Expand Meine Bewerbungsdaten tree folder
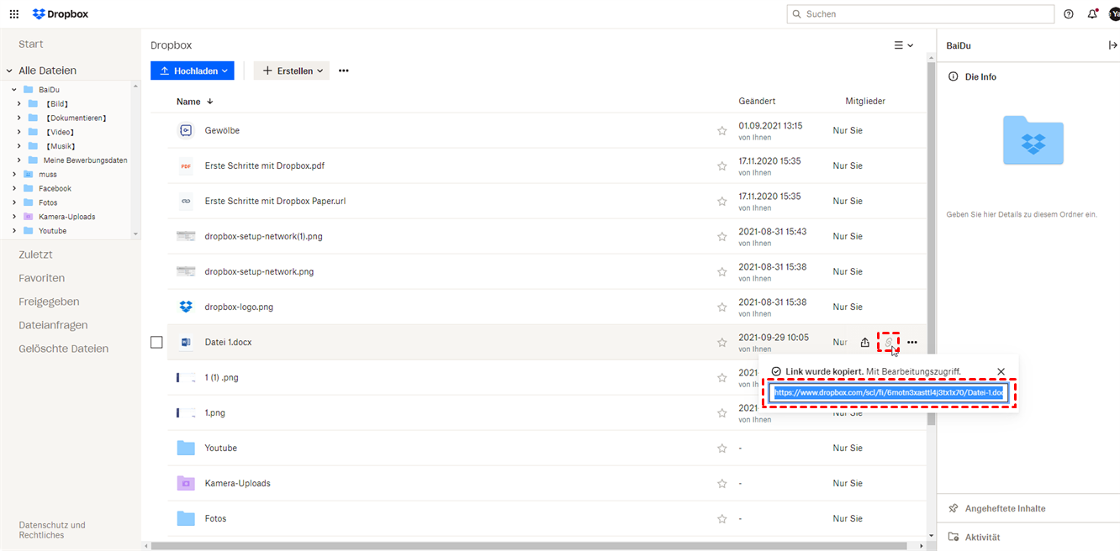 click(x=19, y=160)
